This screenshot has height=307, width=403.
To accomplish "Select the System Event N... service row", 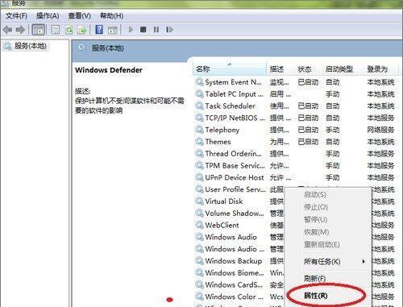I will (x=296, y=82).
